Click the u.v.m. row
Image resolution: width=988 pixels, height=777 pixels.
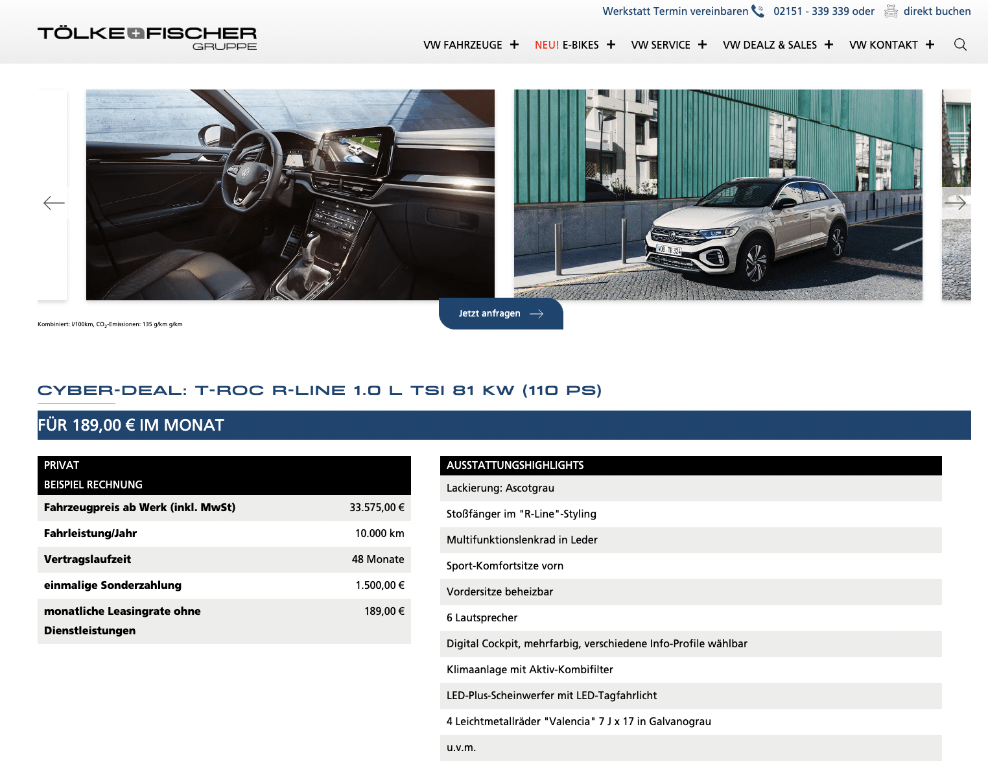(x=691, y=748)
